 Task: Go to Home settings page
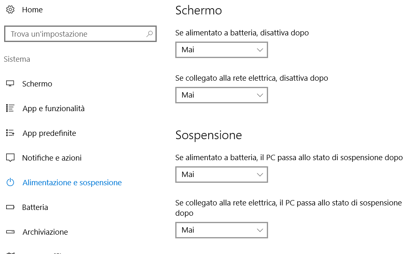[32, 9]
